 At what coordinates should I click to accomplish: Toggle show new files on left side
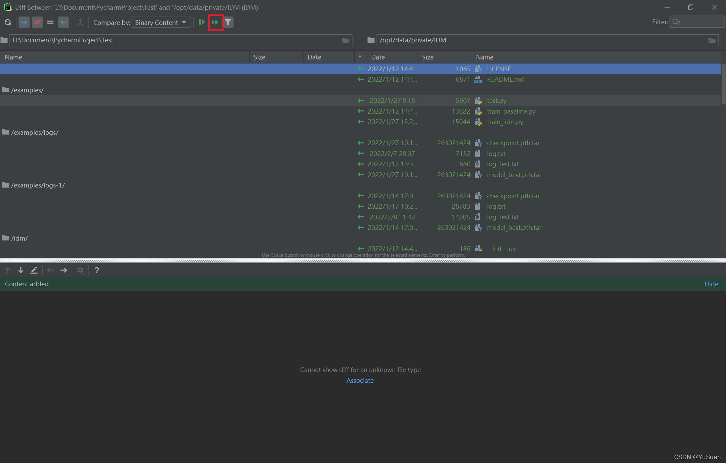pyautogui.click(x=24, y=22)
